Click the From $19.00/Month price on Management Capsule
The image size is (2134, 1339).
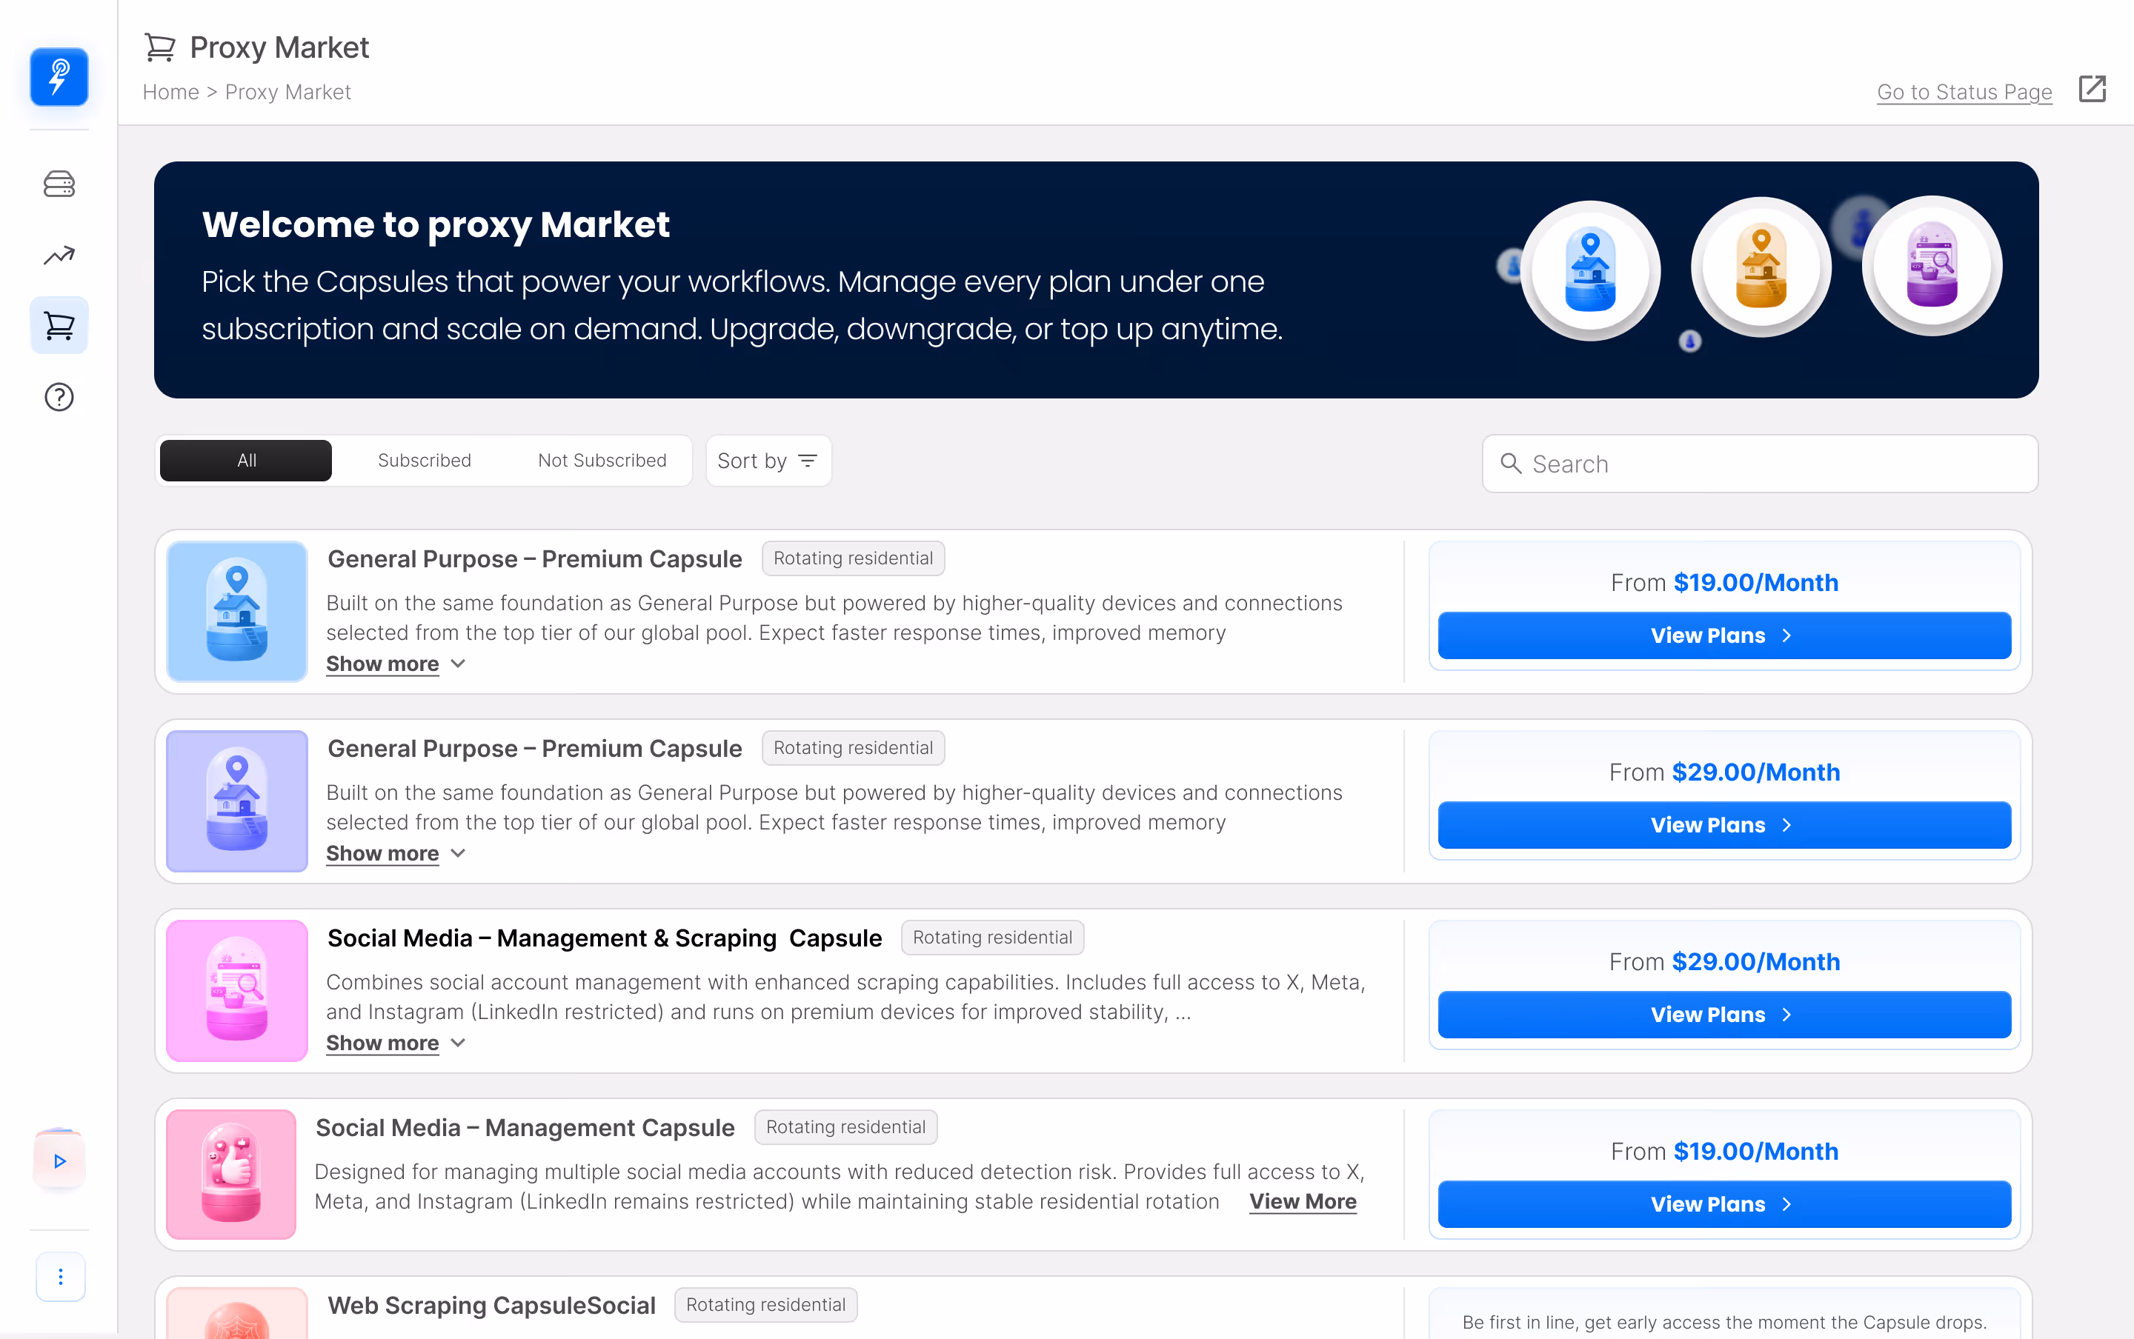(1724, 1150)
